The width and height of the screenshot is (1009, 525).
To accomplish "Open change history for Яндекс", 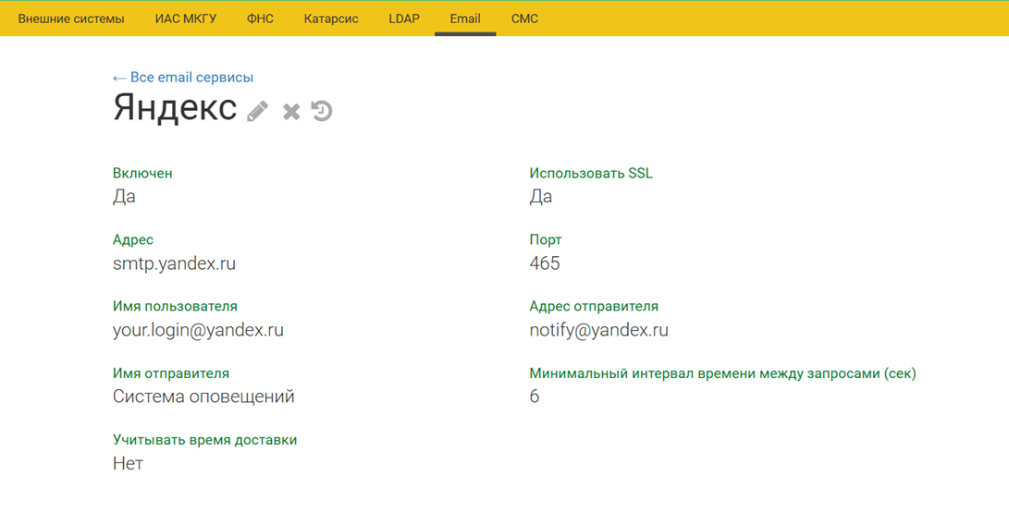I will [x=321, y=111].
